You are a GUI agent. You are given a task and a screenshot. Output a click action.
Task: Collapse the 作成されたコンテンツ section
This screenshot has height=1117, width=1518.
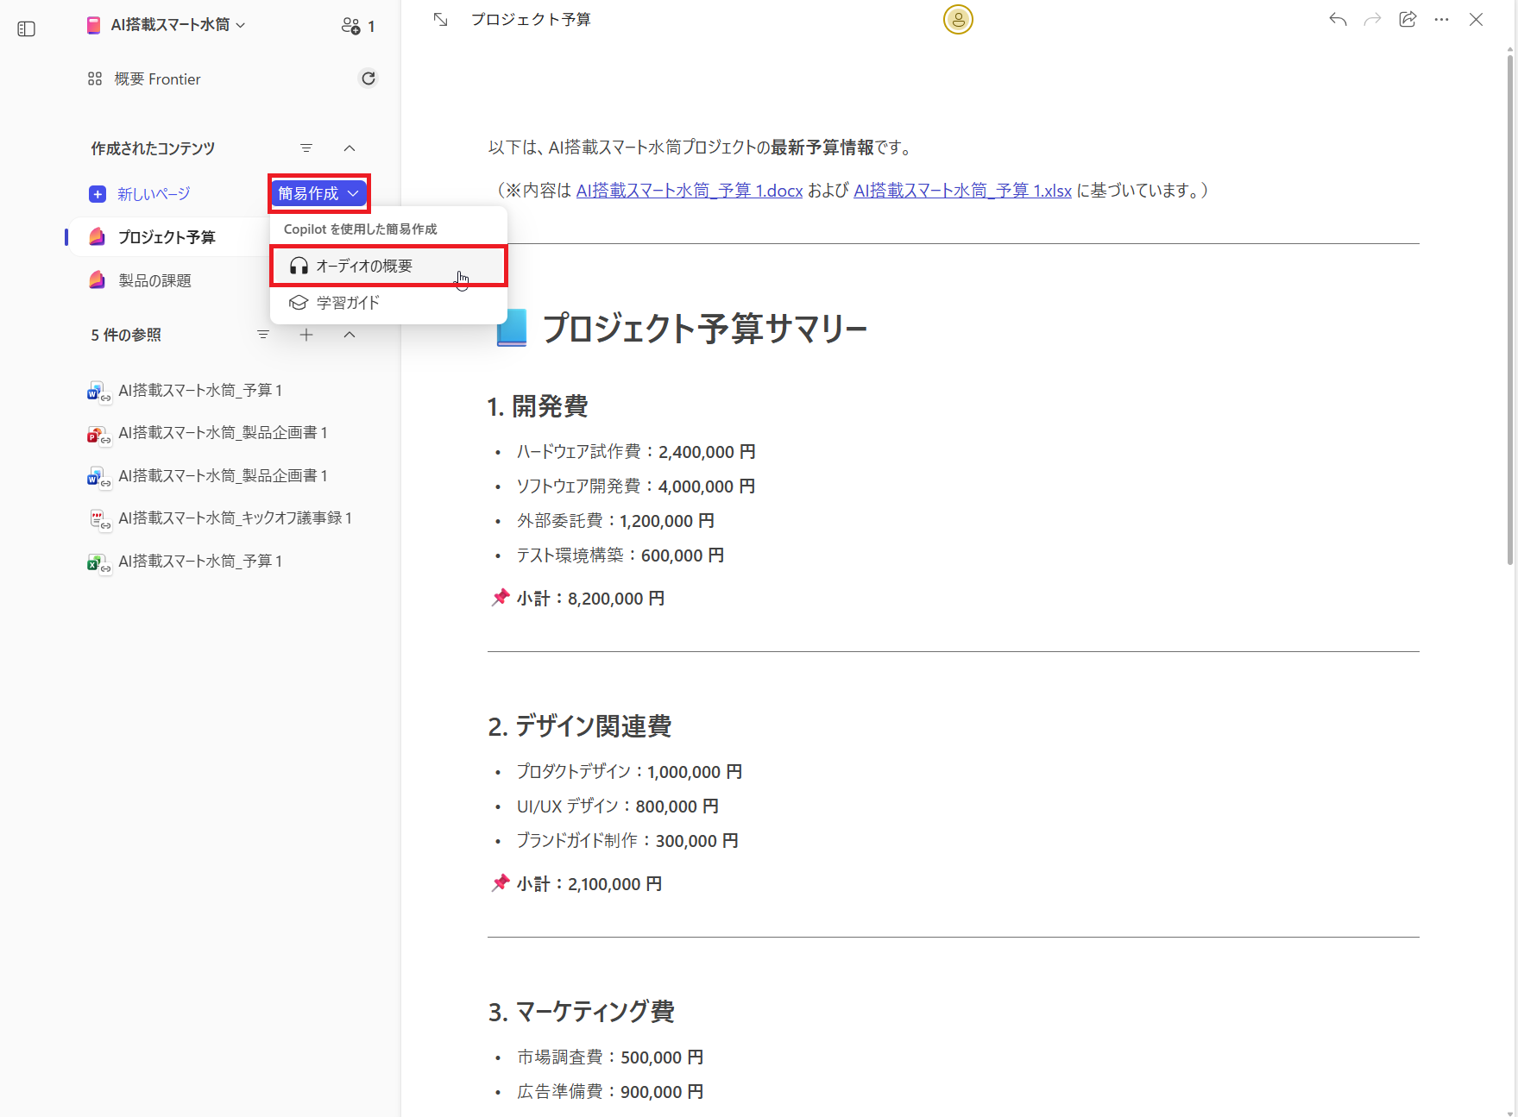350,148
